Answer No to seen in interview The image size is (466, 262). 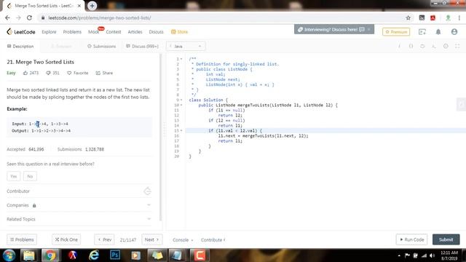pos(30,176)
